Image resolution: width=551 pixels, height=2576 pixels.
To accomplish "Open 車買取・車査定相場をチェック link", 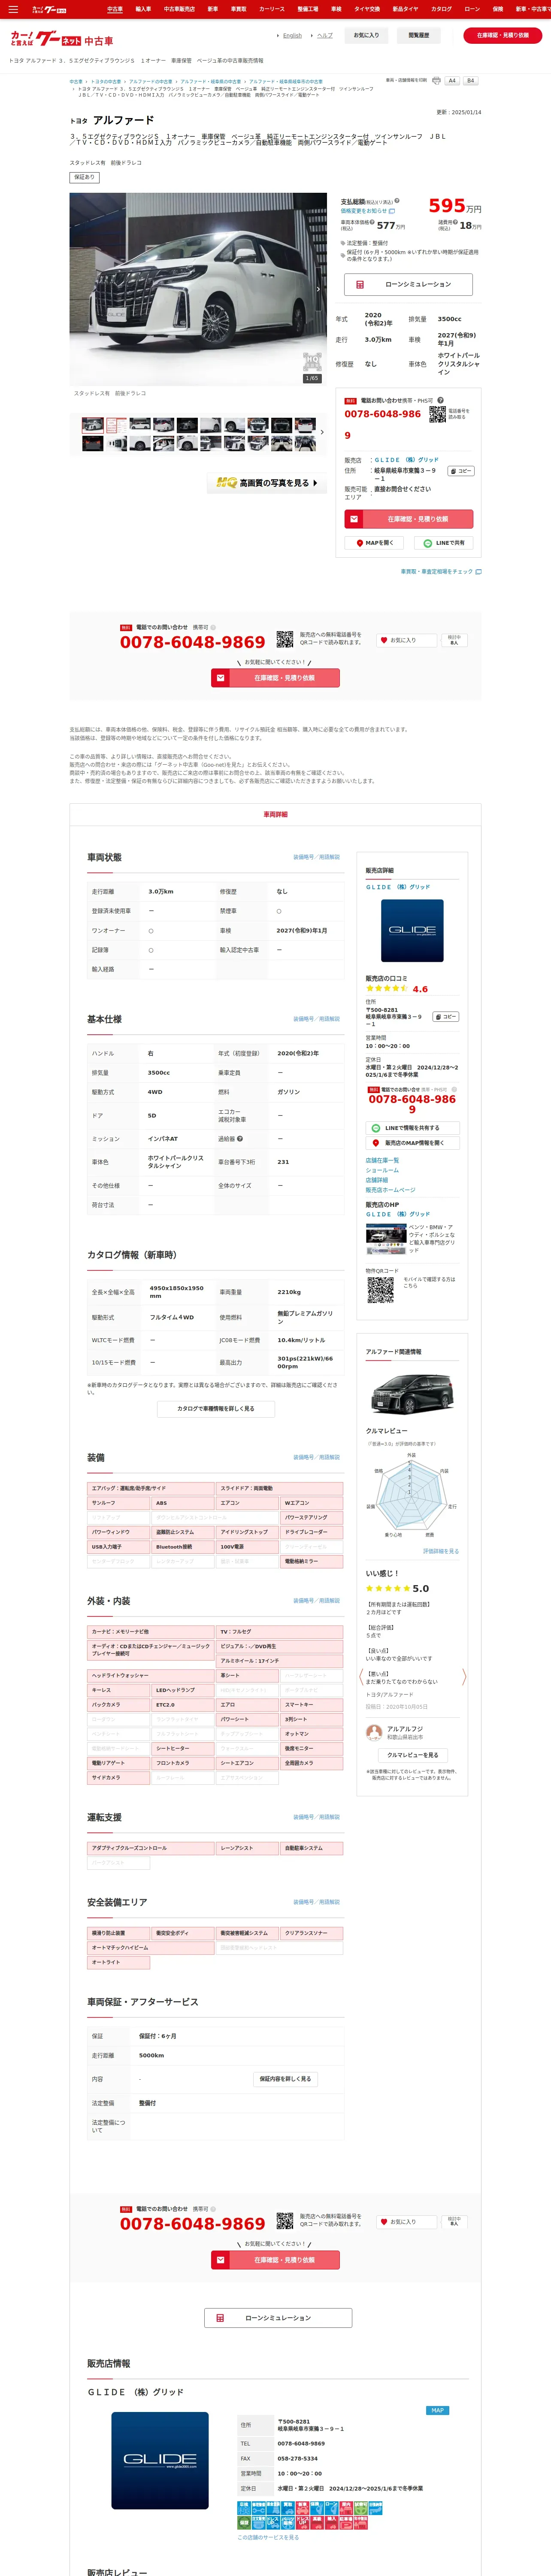I will coord(441,572).
